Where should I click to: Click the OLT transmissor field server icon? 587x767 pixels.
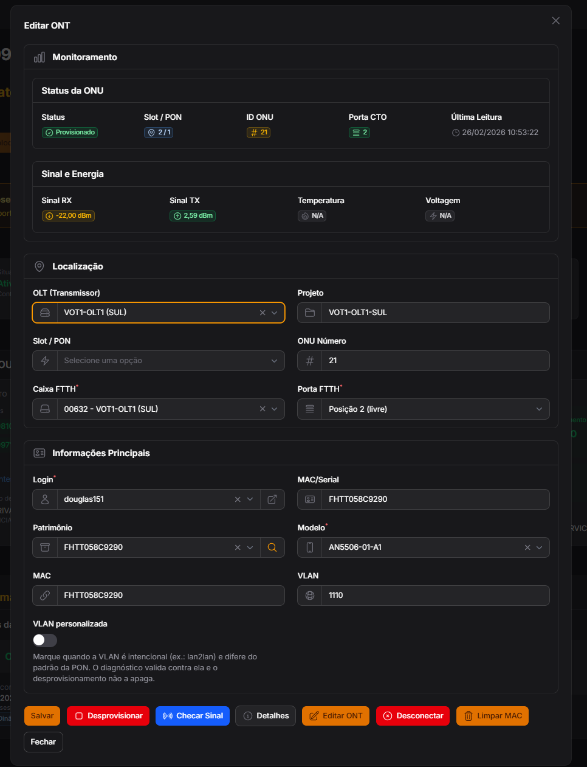45,313
